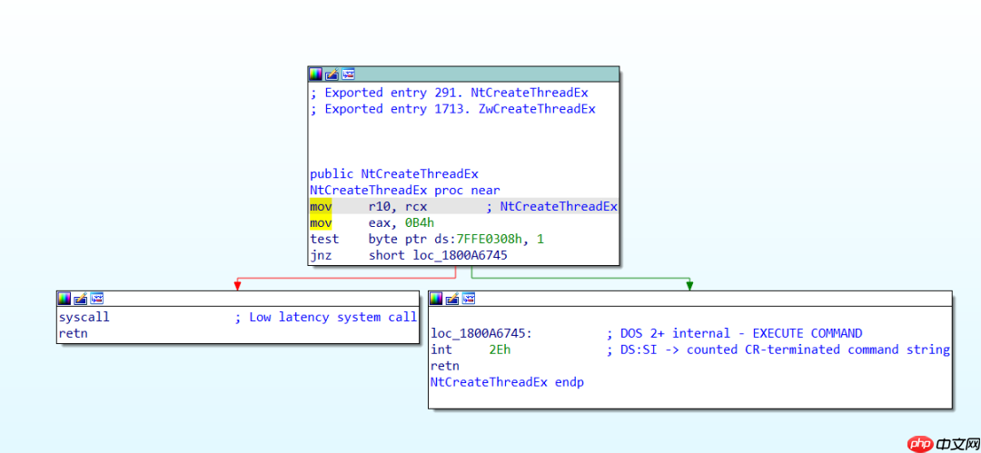Click the color icon on NtCreateThreadEx node
Image resolution: width=981 pixels, height=453 pixels.
point(316,74)
